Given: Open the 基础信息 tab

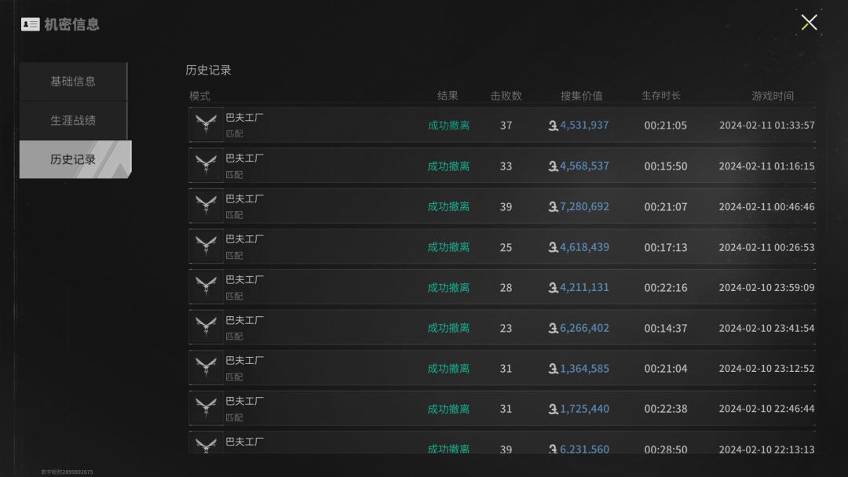Looking at the screenshot, I should (73, 82).
